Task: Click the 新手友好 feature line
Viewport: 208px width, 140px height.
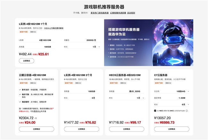Action: 34,90
